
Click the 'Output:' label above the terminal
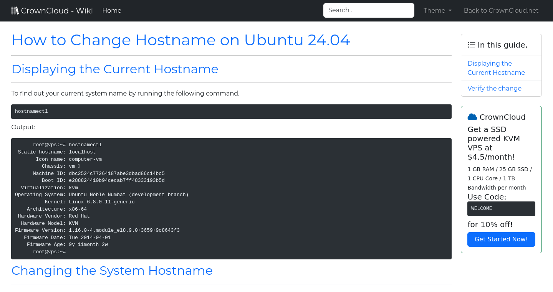click(23, 127)
